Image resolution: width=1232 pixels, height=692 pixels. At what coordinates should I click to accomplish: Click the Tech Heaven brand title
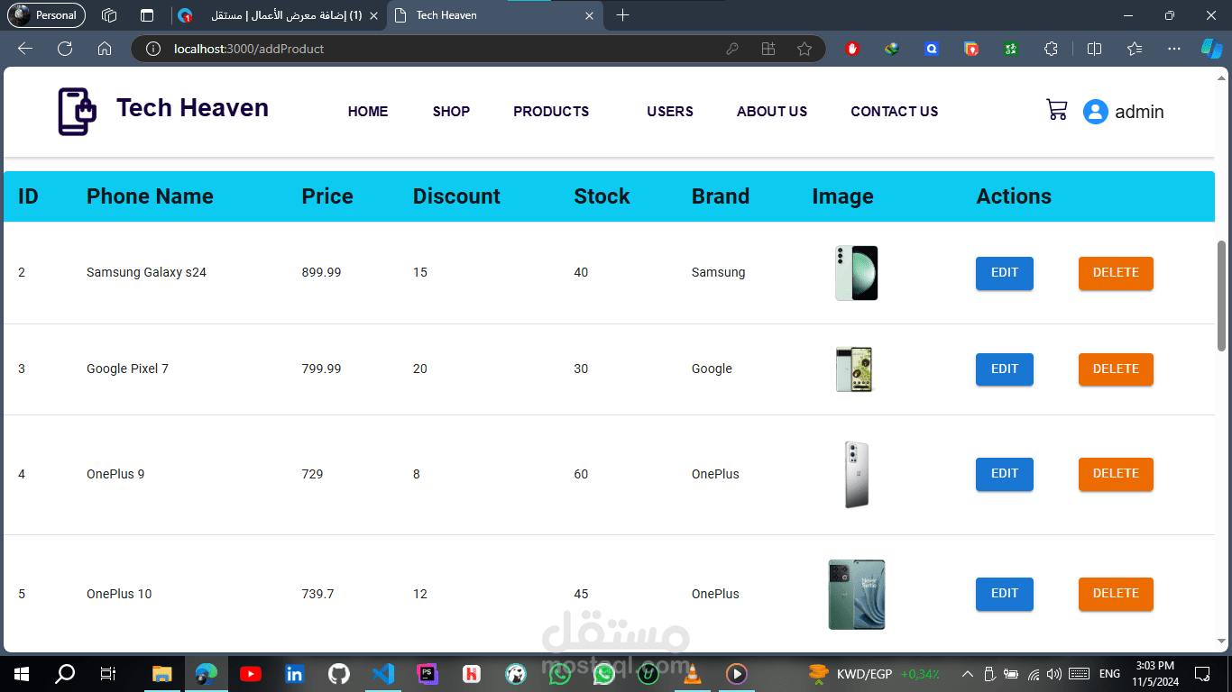(x=192, y=108)
